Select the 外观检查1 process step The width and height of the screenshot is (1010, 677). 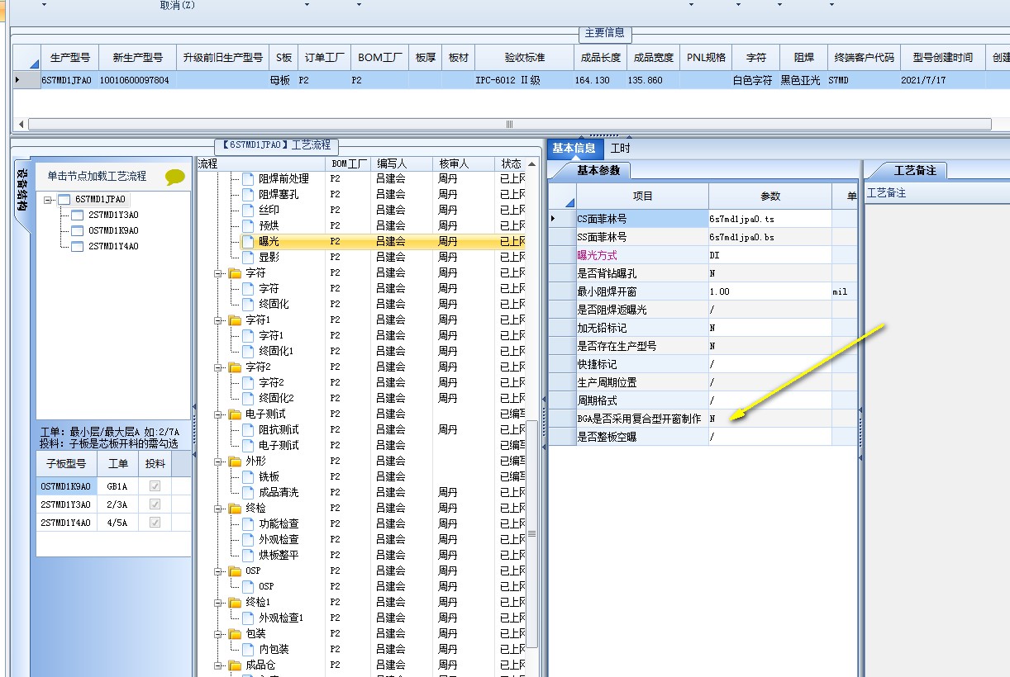point(281,618)
